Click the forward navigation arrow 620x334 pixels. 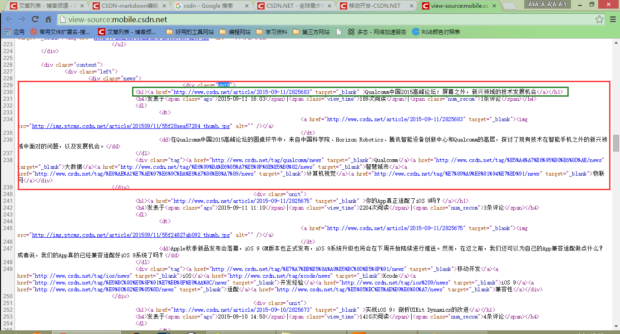tap(21, 20)
